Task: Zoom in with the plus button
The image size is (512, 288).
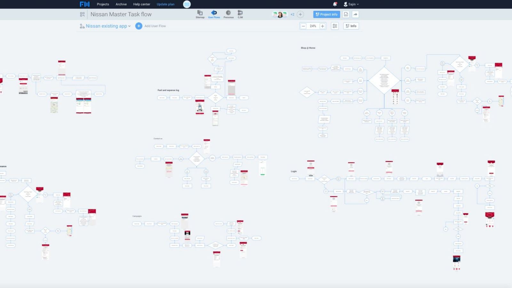Action: [x=323, y=26]
